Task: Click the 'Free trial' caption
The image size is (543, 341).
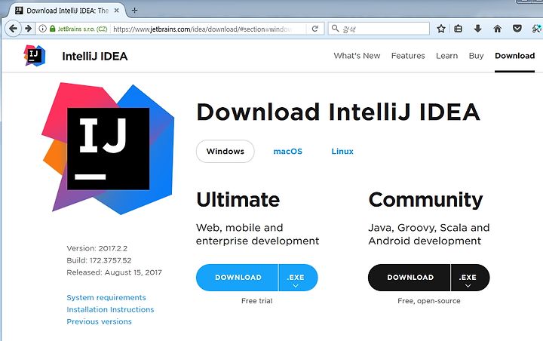Action: (x=257, y=301)
